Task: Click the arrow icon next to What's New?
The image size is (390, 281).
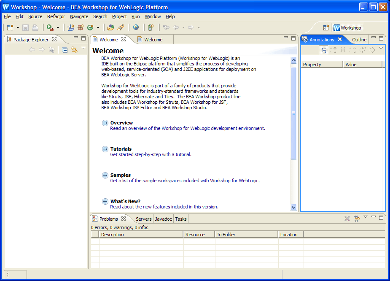Action: pos(105,201)
